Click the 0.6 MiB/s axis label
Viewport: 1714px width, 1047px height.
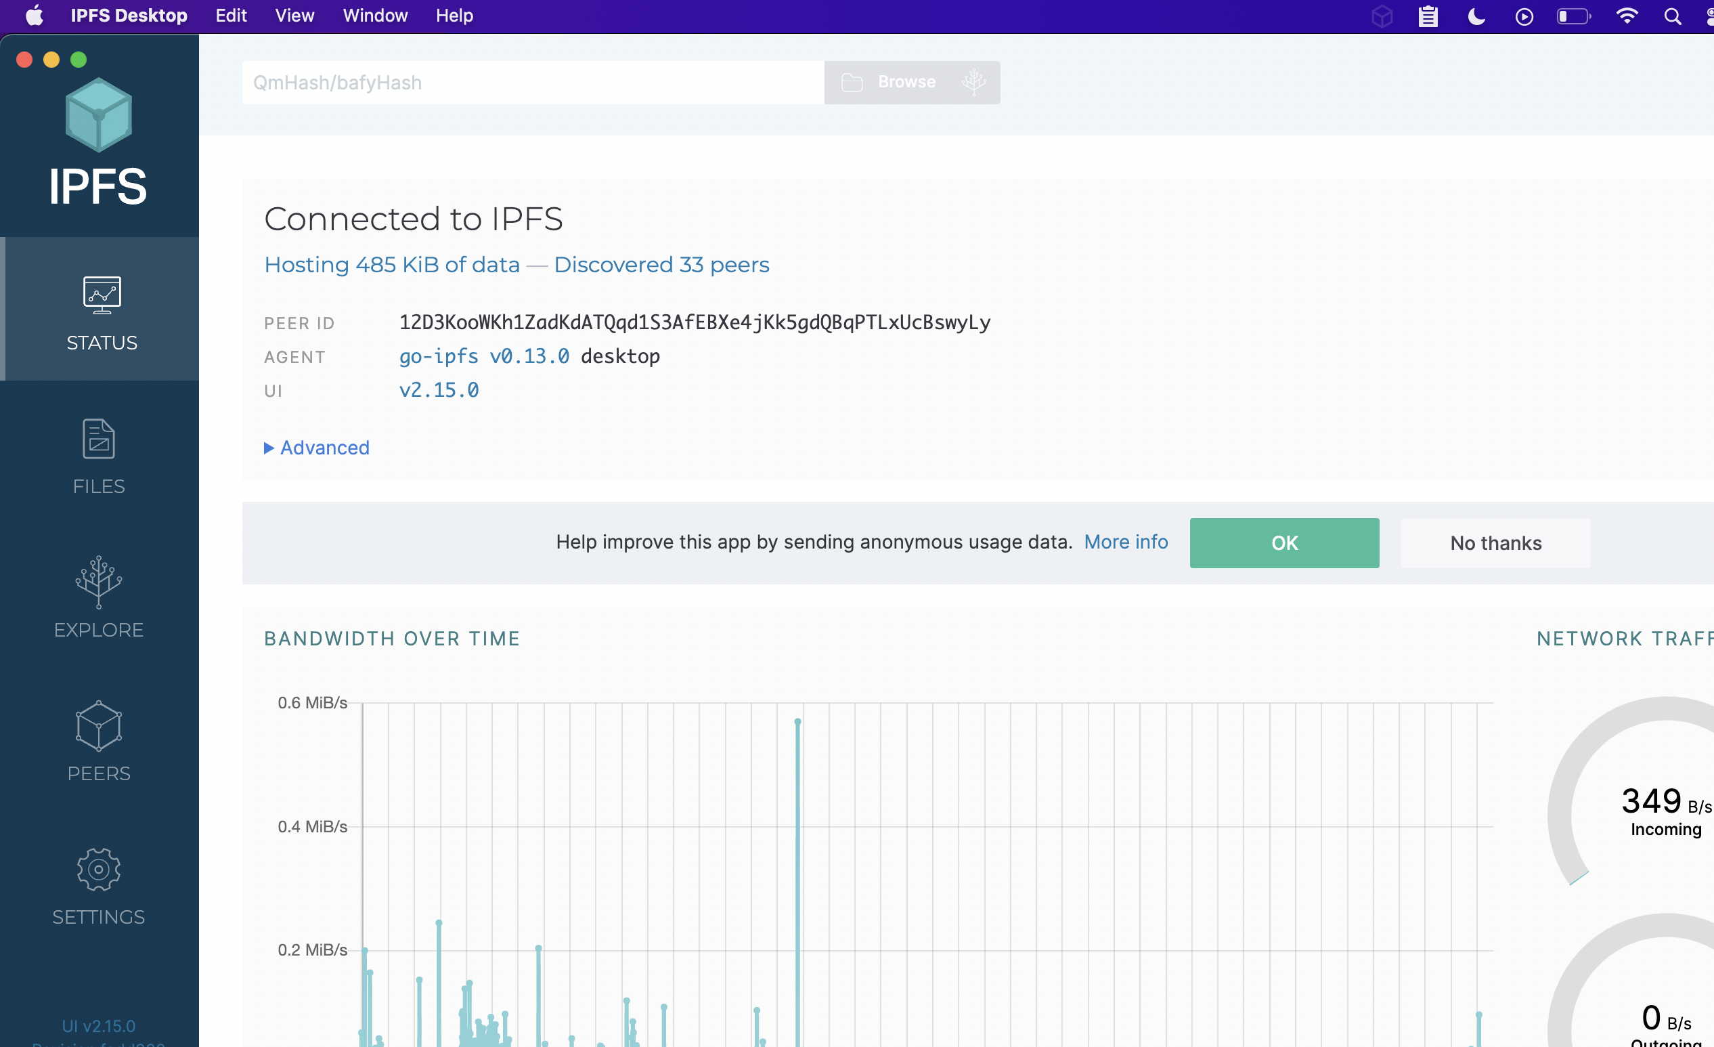pos(312,702)
